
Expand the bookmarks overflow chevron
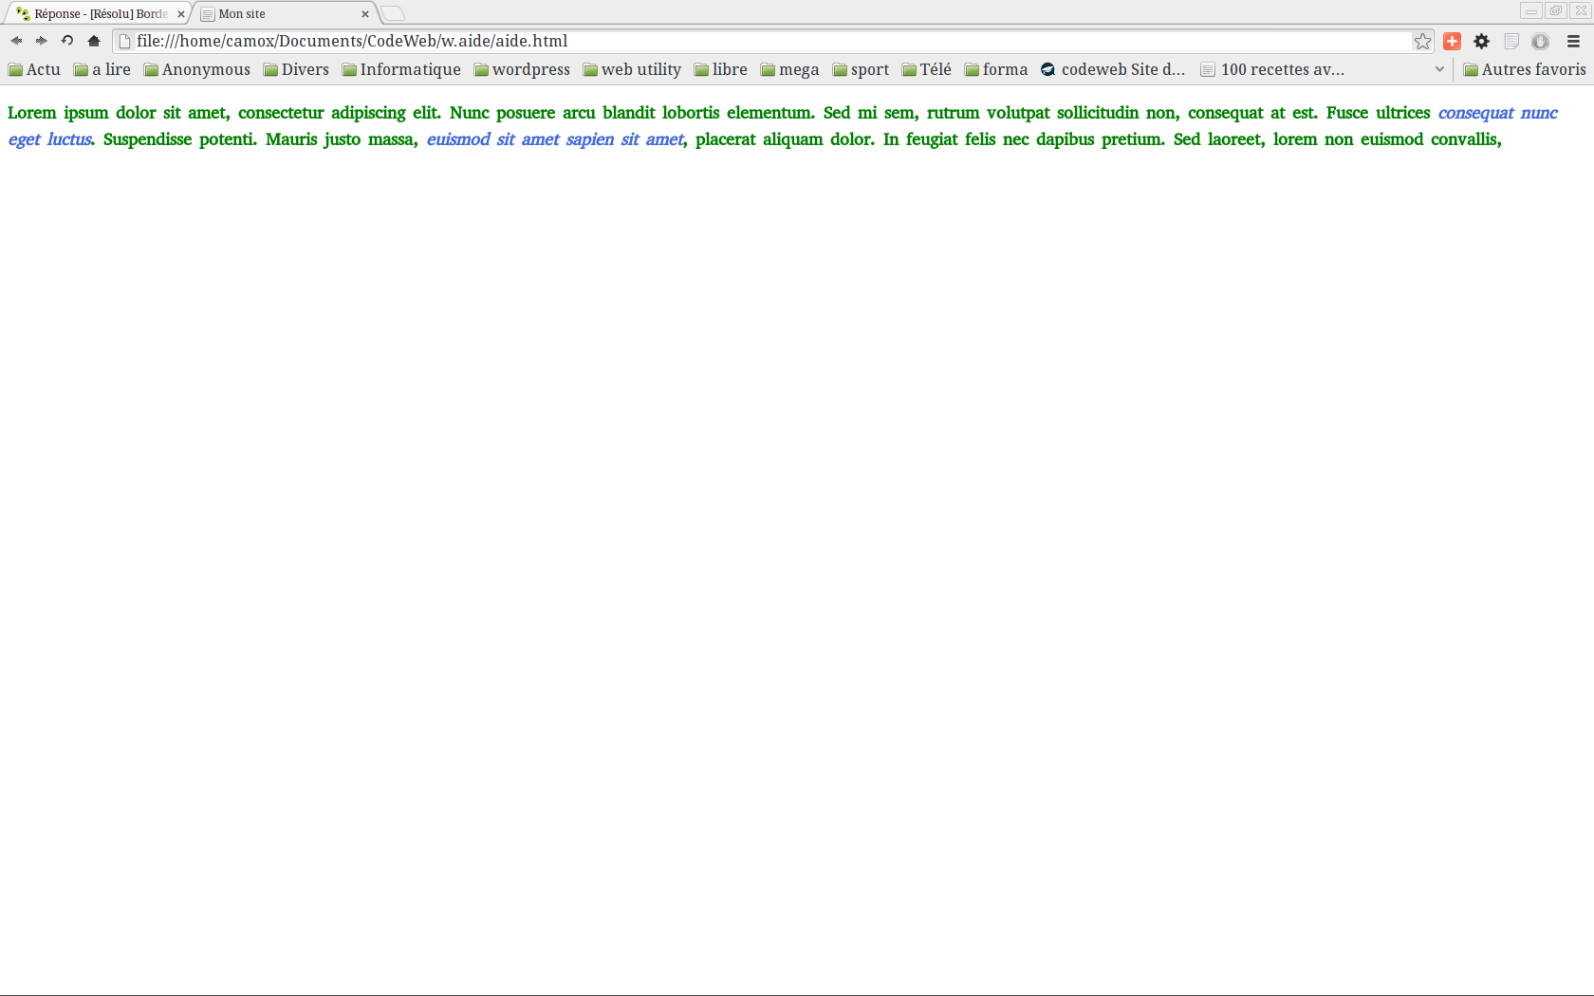1439,69
